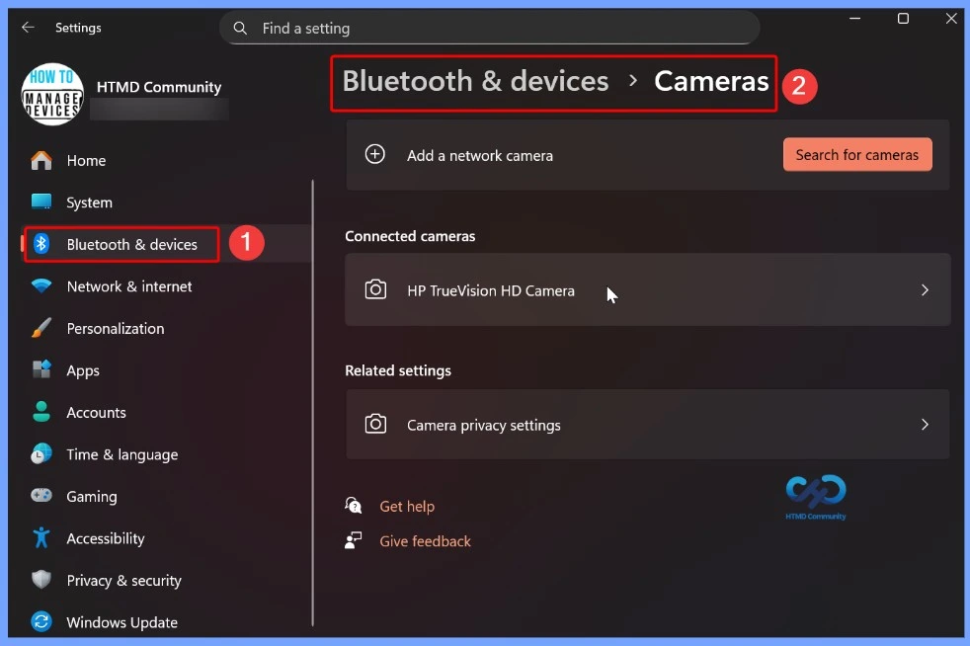Open the Get help link

pos(407,506)
